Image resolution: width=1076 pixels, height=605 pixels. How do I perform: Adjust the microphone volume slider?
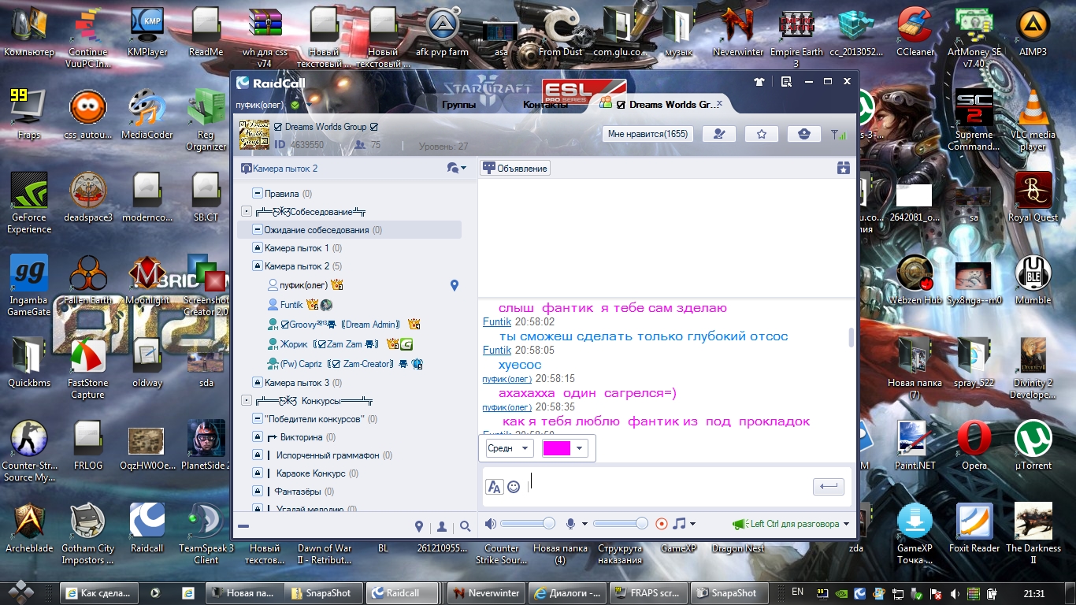(621, 524)
